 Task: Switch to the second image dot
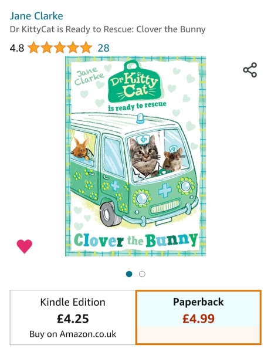click(x=142, y=274)
